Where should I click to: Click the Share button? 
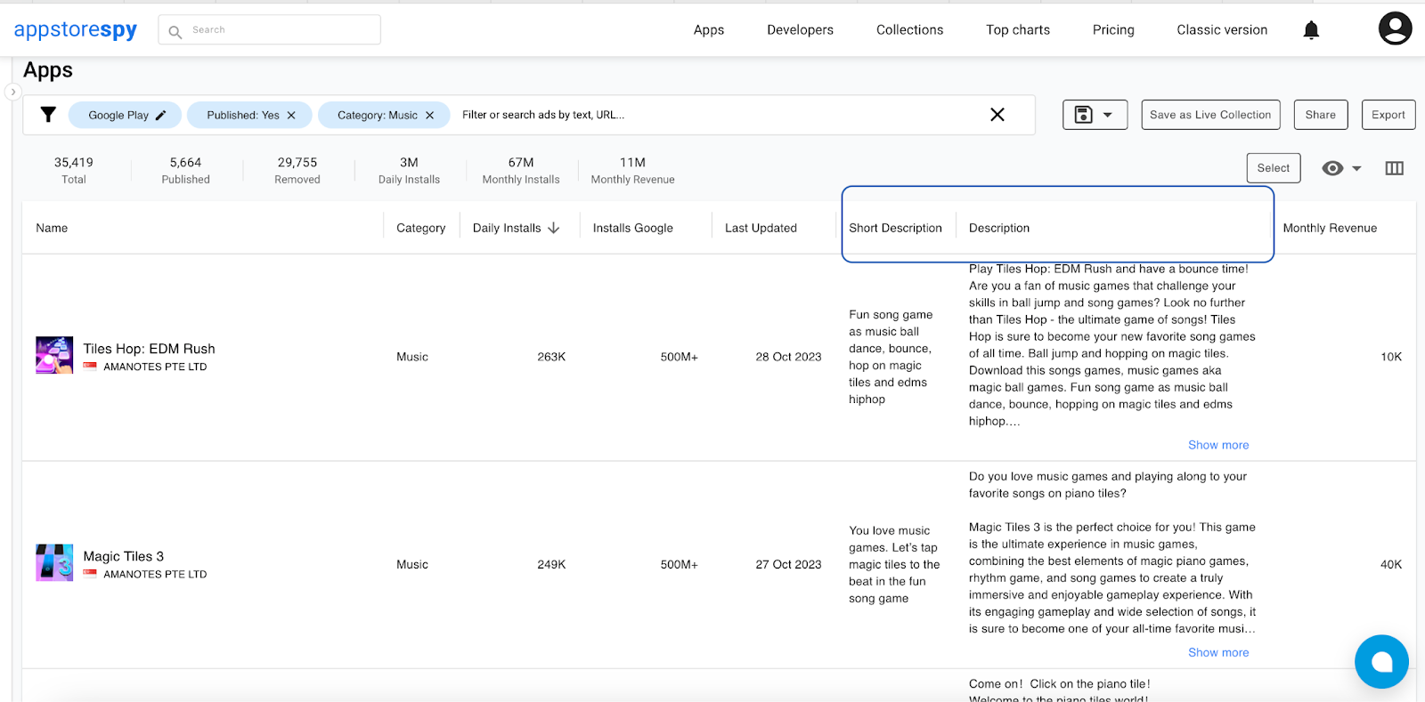[x=1320, y=115]
